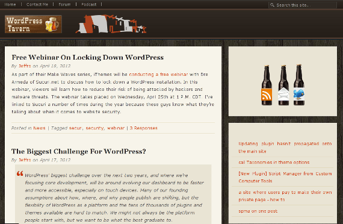Open the News category link
The image size is (343, 224).
tap(39, 128)
